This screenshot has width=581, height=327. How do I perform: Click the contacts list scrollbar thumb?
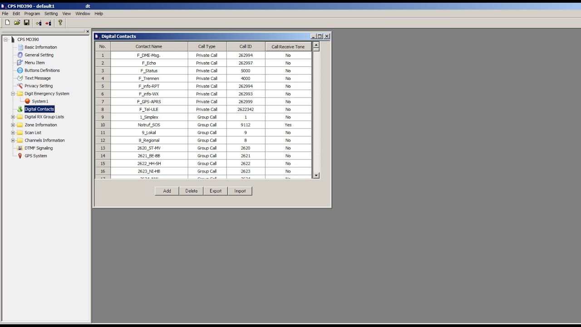pyautogui.click(x=316, y=50)
